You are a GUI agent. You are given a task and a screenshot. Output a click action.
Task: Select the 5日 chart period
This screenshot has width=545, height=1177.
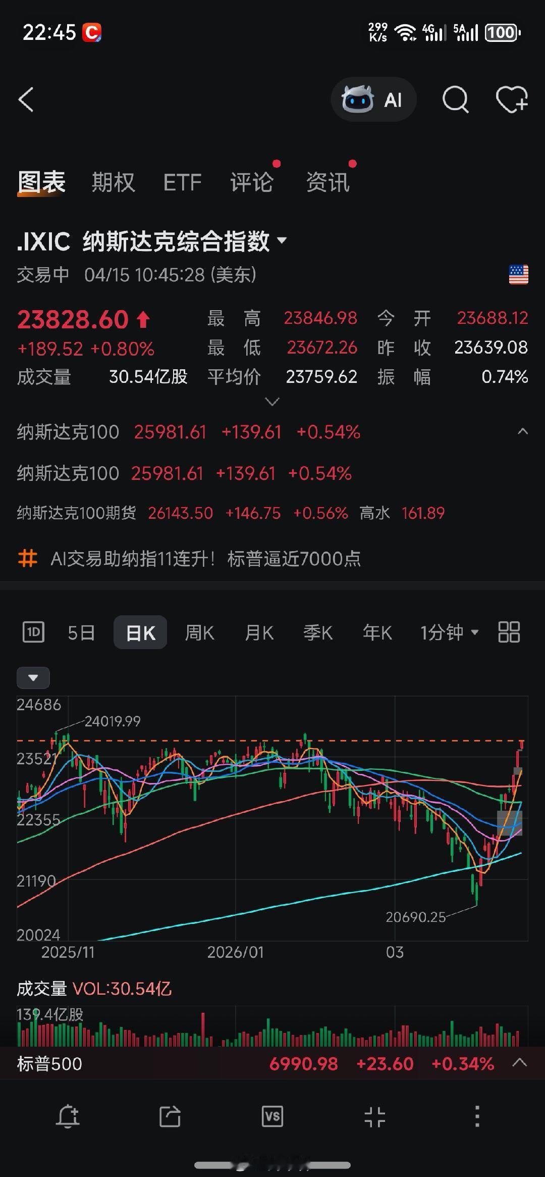coord(81,632)
